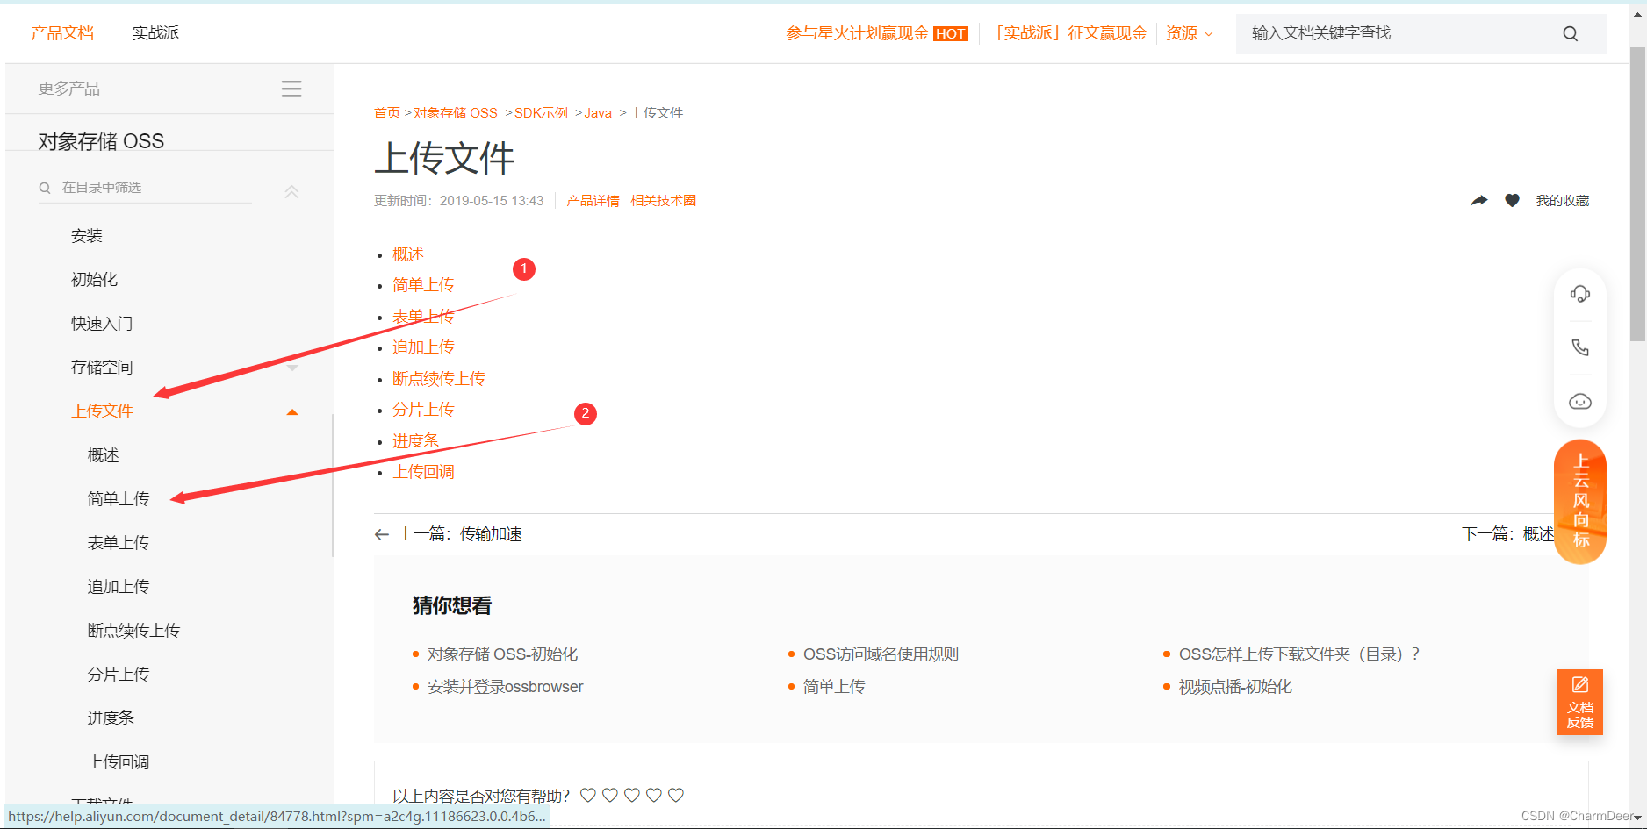The height and width of the screenshot is (829, 1647).
Task: Expand the 存储空间 tree arrow
Action: 292,368
